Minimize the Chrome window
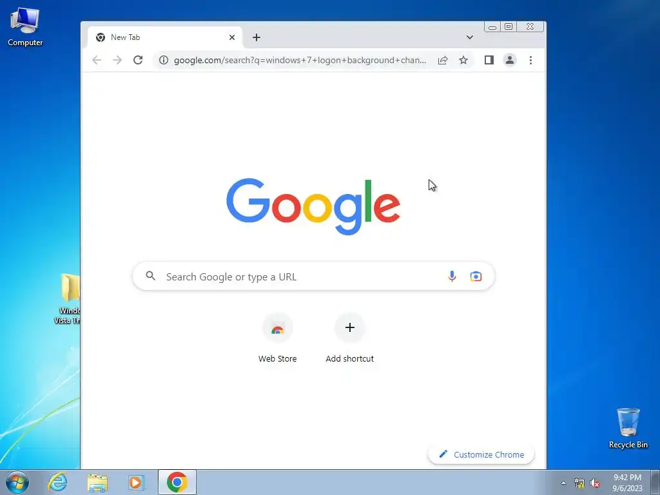 coord(492,27)
